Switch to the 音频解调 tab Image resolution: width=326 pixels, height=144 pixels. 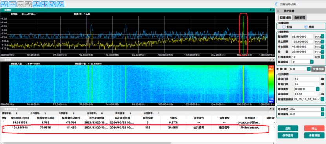300,18
